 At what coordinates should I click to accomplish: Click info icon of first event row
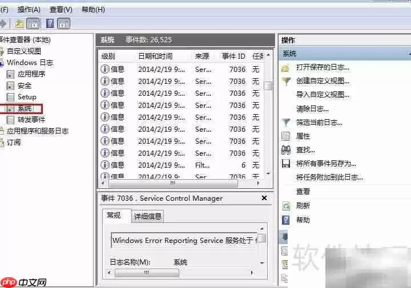click(x=104, y=69)
